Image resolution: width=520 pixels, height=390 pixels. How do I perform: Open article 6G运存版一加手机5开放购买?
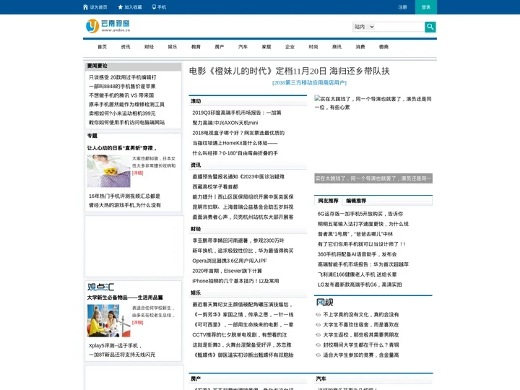tap(360, 214)
